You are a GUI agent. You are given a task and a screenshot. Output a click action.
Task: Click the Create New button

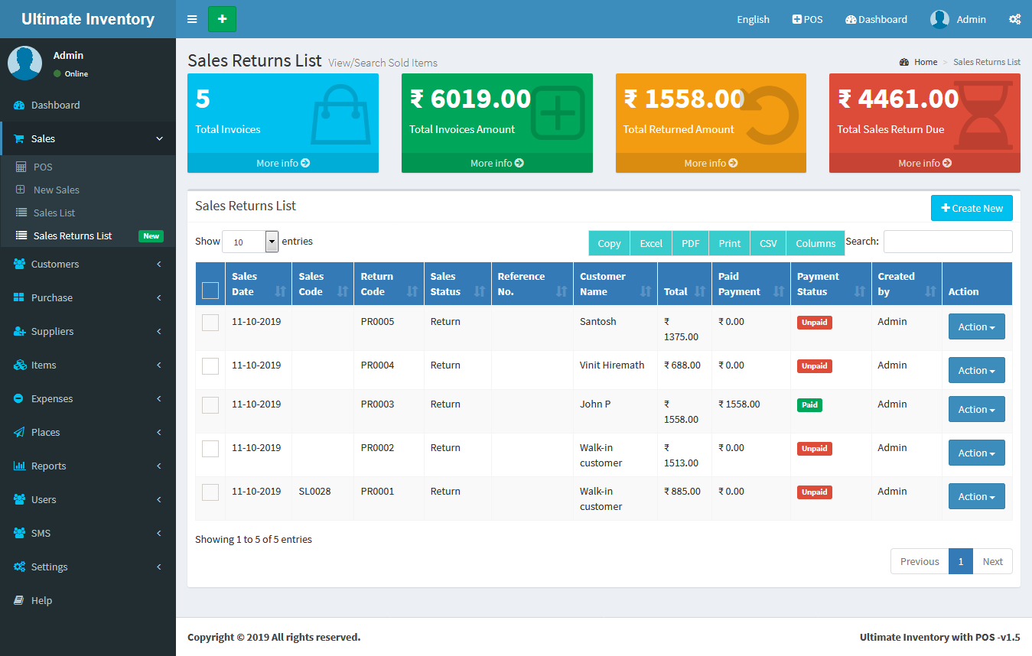tap(972, 208)
